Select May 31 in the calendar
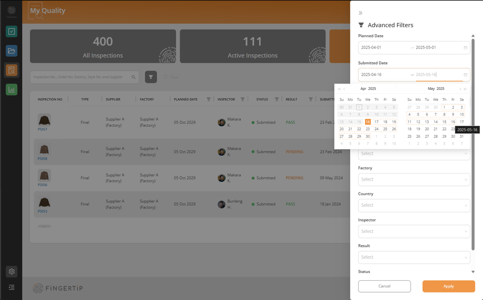 [x=462, y=136]
